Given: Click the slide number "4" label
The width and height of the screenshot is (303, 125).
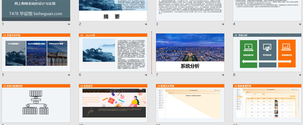Looking at the screenshot, I should pos(234,24).
